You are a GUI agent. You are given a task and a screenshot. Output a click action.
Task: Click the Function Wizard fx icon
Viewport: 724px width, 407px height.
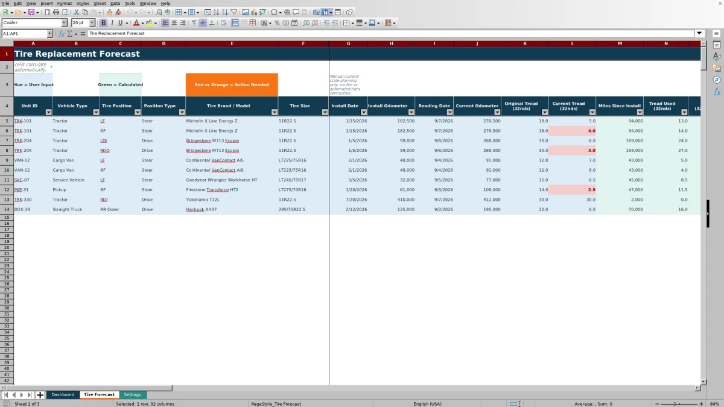click(61, 34)
